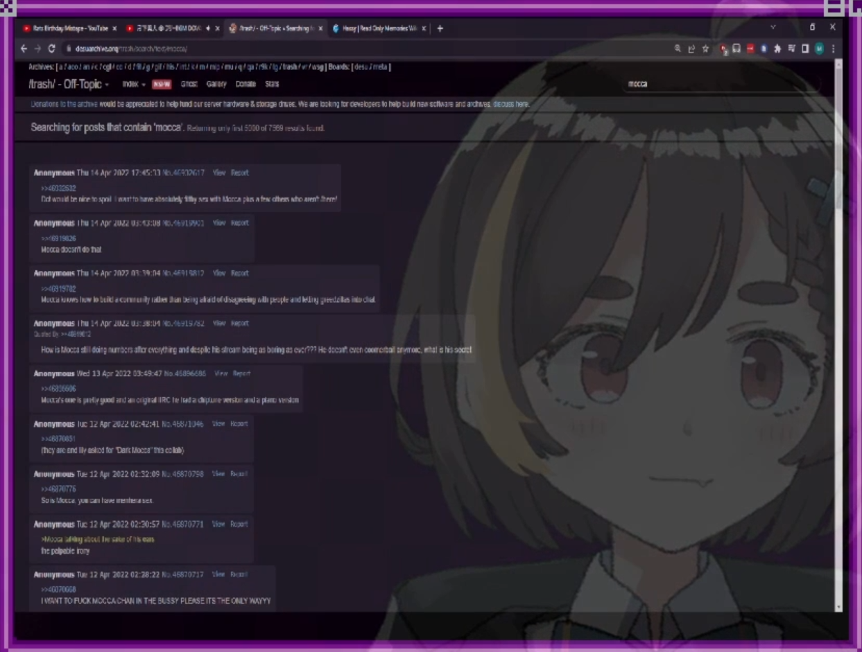Open the zoom magnifier icon in address bar

click(678, 49)
